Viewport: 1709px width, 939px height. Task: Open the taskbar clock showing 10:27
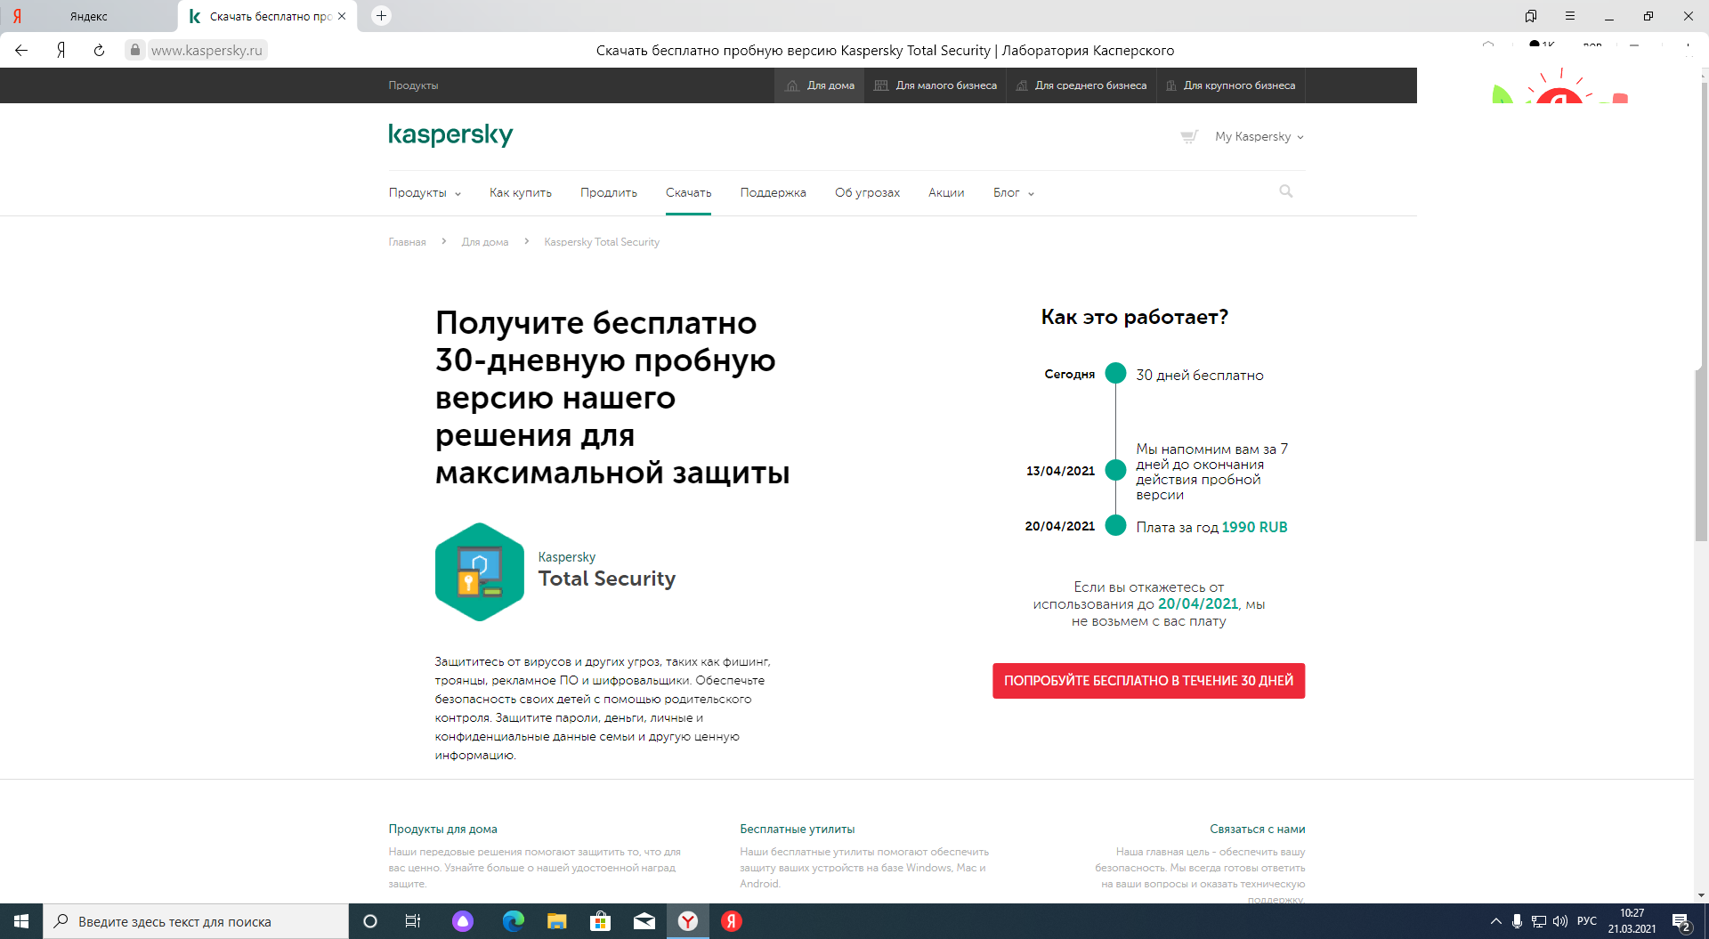coord(1632,921)
